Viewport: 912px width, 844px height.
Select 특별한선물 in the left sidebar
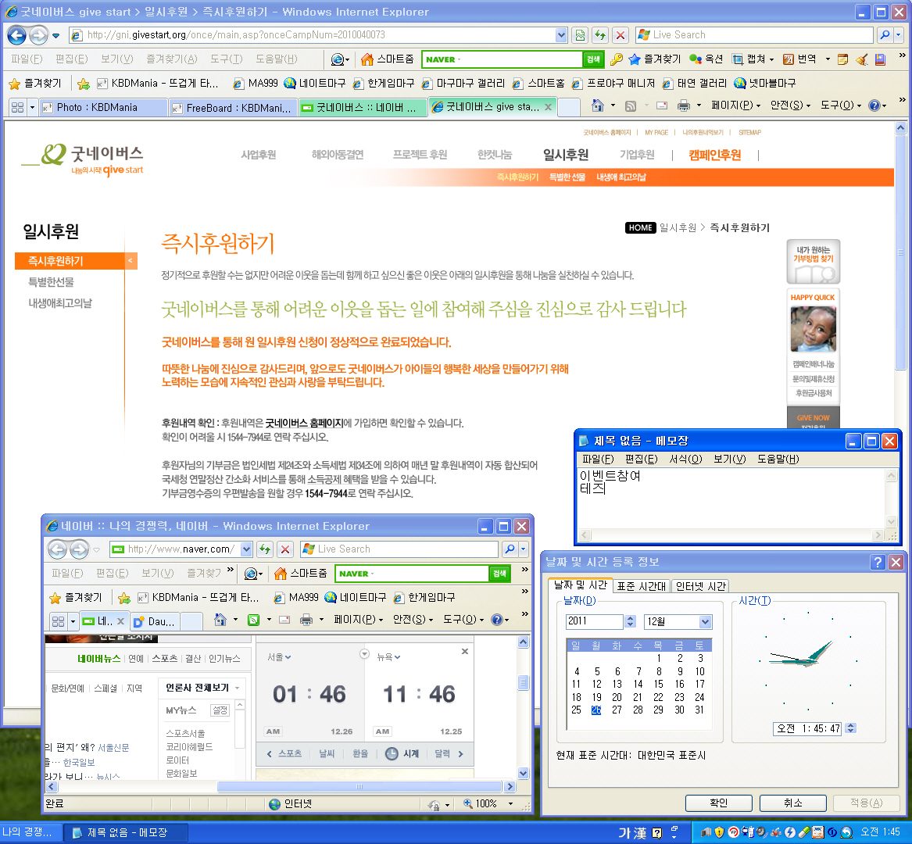[x=51, y=282]
